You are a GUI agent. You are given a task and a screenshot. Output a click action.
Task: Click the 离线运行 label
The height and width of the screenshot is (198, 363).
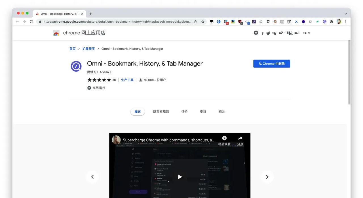pos(99,88)
